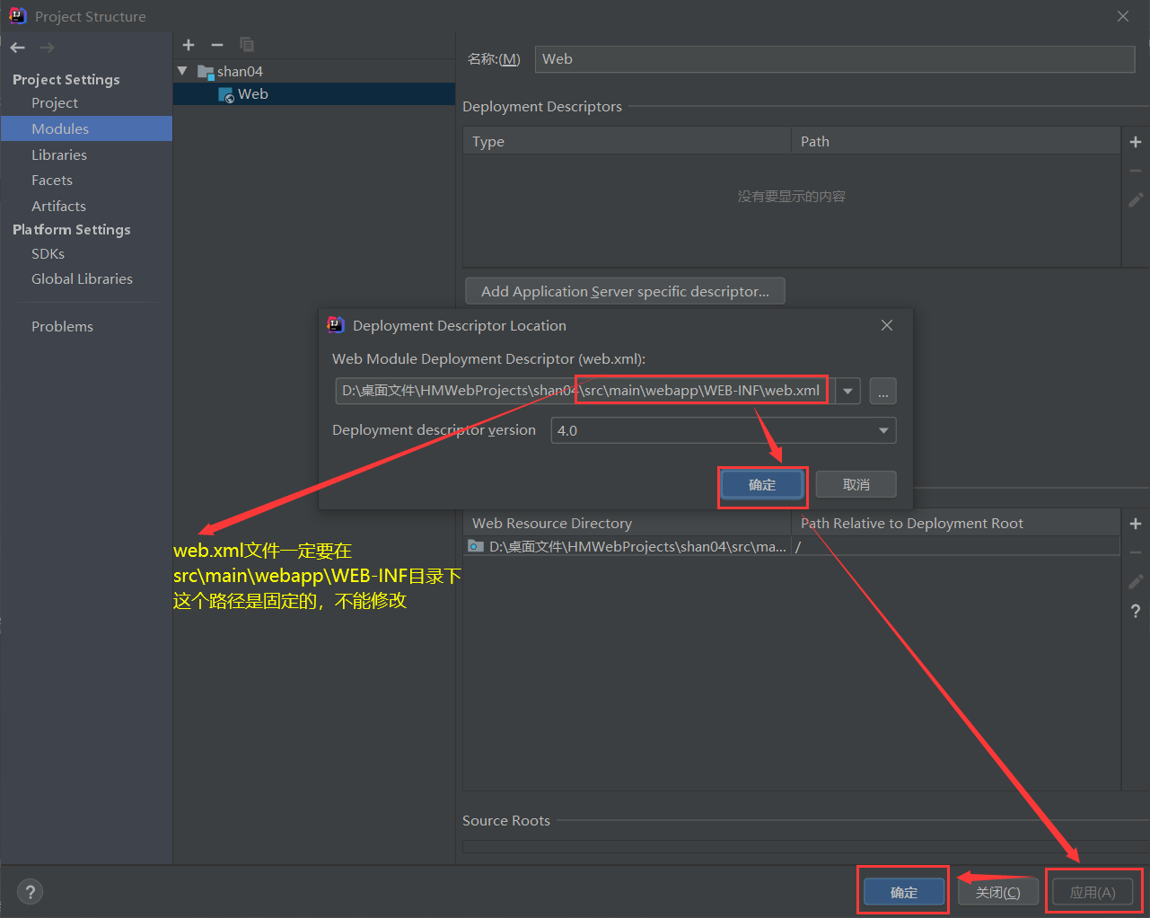Click Web Resource Directory column header
This screenshot has height=918, width=1150.
pyautogui.click(x=627, y=523)
